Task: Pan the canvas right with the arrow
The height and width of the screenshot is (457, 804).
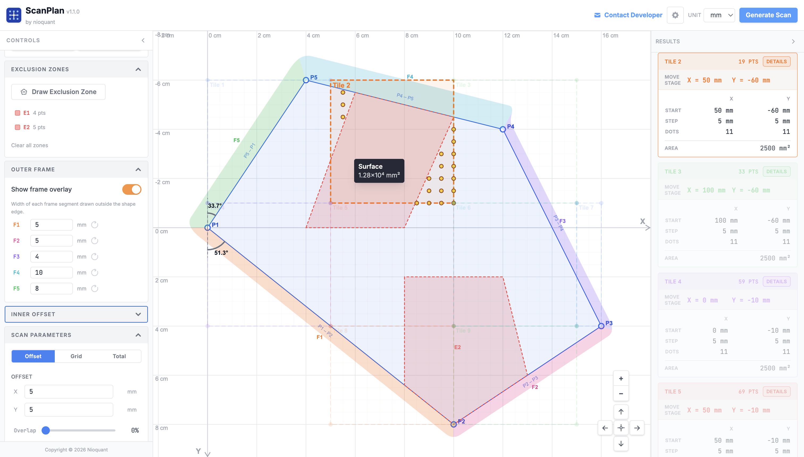Action: (637, 428)
